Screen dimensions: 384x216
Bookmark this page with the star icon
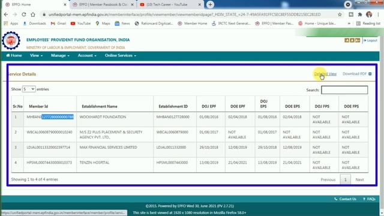click(340, 14)
